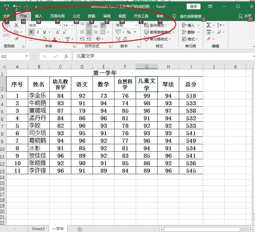Screen dimensions: 255x232
Task: Switch to the Sheet3 worksheet tab
Action: 38,228
